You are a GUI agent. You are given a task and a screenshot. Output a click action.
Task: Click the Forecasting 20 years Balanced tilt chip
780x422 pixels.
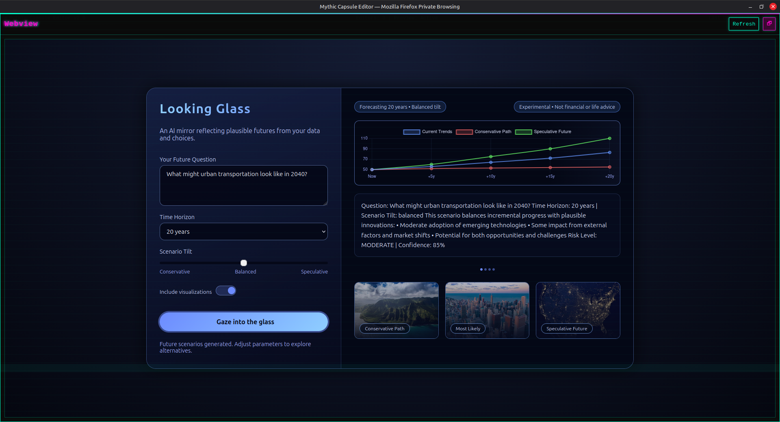click(x=400, y=107)
